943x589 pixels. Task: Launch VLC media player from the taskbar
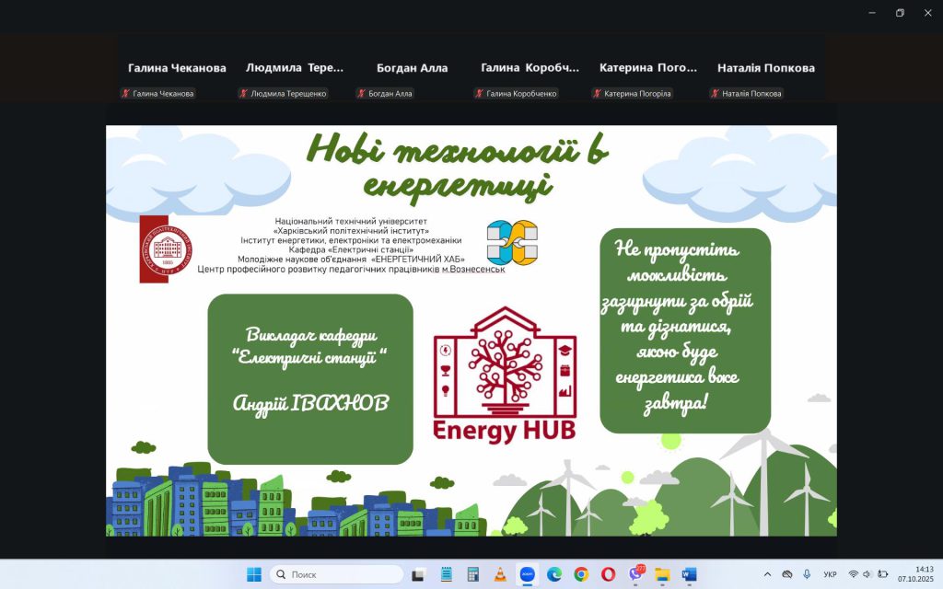[x=500, y=574]
